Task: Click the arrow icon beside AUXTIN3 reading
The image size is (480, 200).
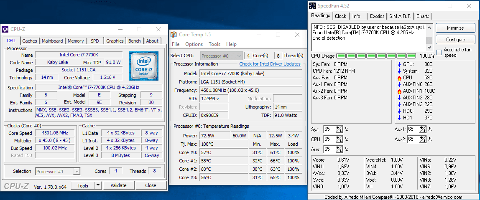Action: click(x=399, y=104)
